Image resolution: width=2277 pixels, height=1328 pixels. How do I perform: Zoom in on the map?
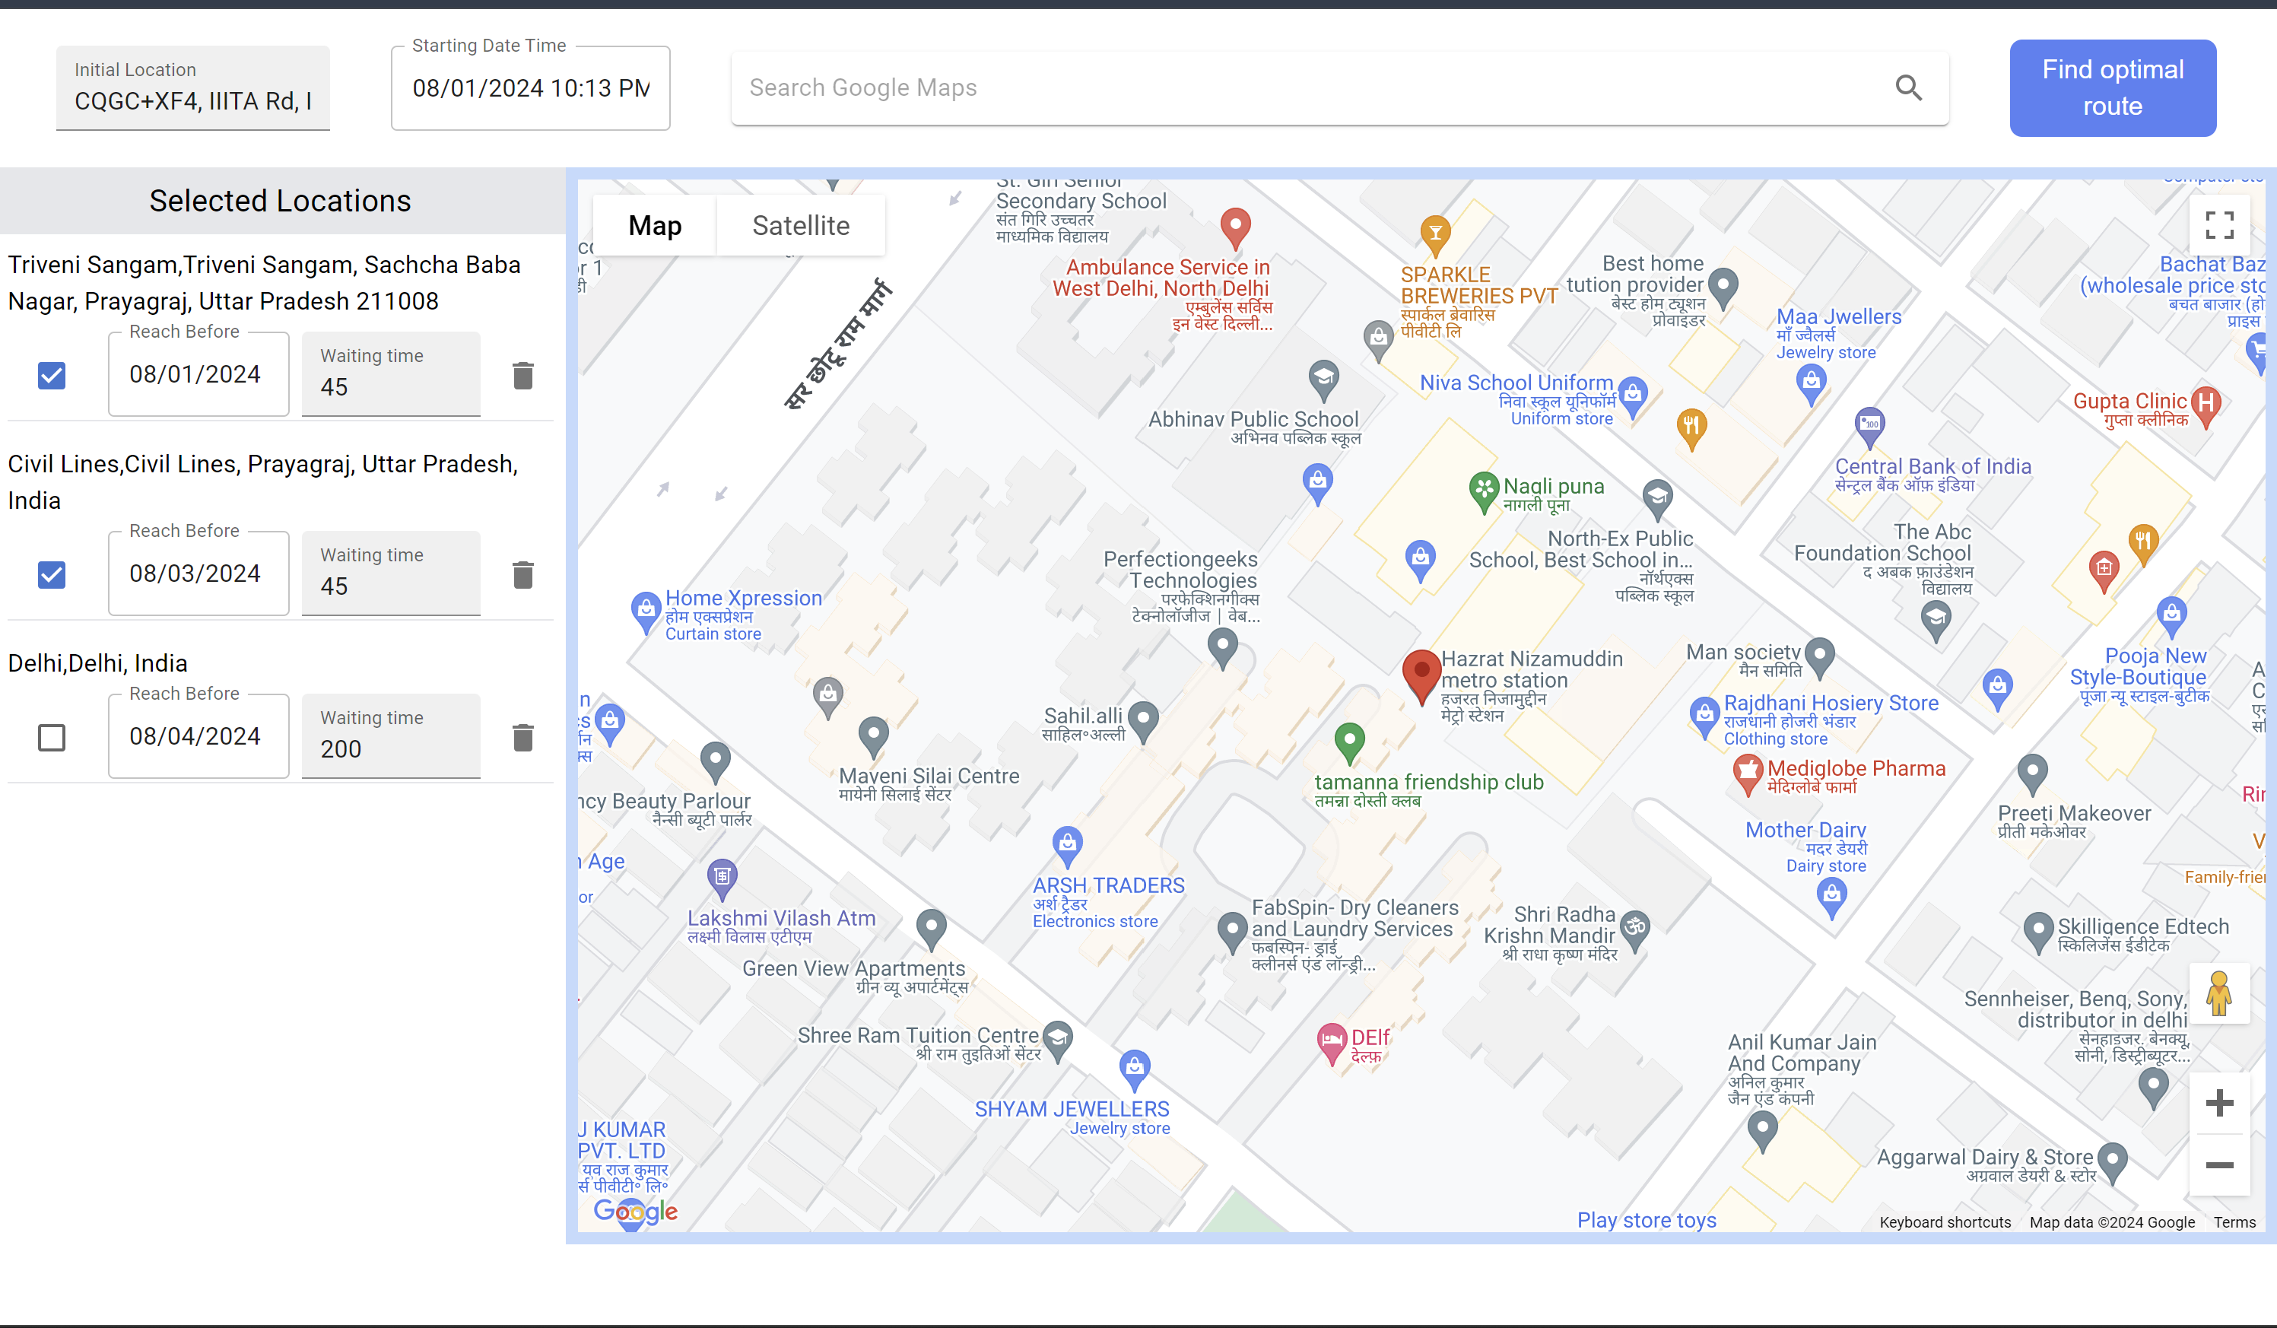coord(2218,1103)
